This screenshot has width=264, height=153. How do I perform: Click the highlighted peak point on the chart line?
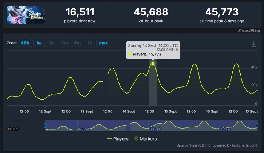(153, 64)
